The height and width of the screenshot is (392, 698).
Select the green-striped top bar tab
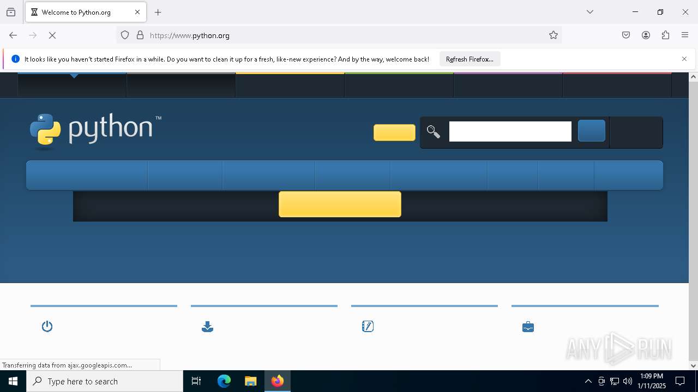pos(399,85)
